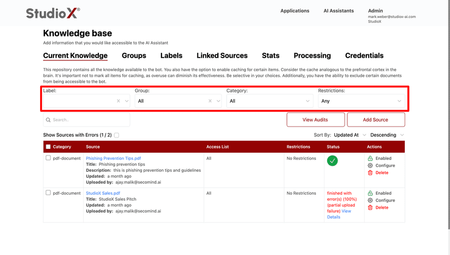This screenshot has height=255, width=450.
Task: Open the Group filter dropdown
Action: coord(218,101)
